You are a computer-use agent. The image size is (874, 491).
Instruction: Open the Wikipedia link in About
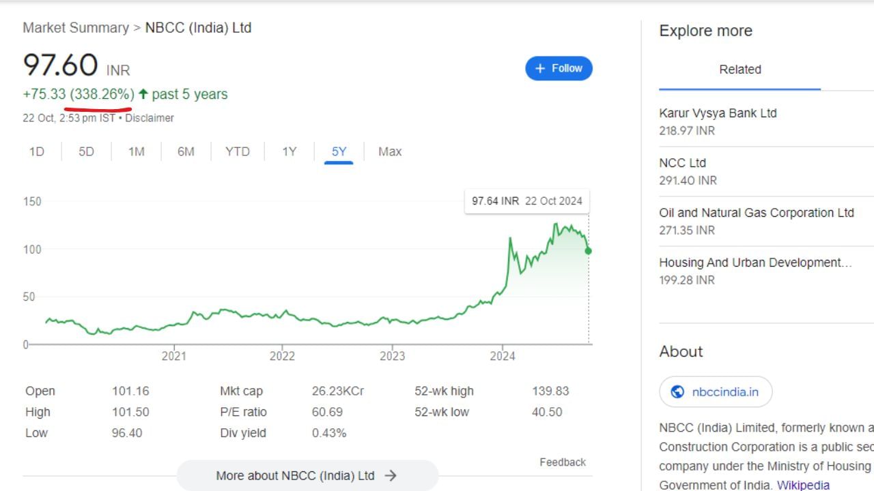[803, 485]
